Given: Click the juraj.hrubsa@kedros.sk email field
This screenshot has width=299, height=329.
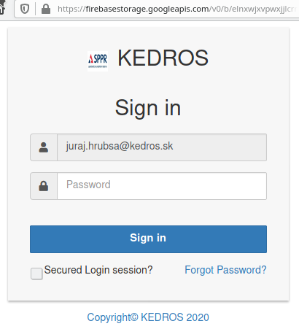Looking at the screenshot, I should [x=162, y=147].
